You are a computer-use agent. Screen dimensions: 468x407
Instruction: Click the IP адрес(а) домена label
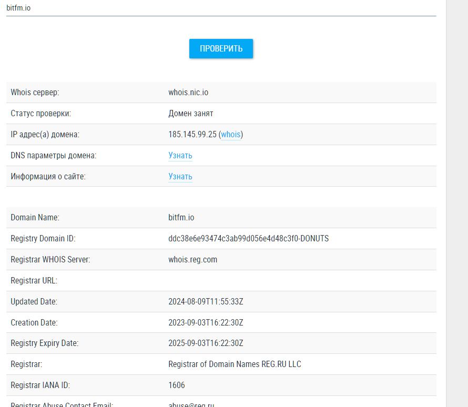[45, 134]
